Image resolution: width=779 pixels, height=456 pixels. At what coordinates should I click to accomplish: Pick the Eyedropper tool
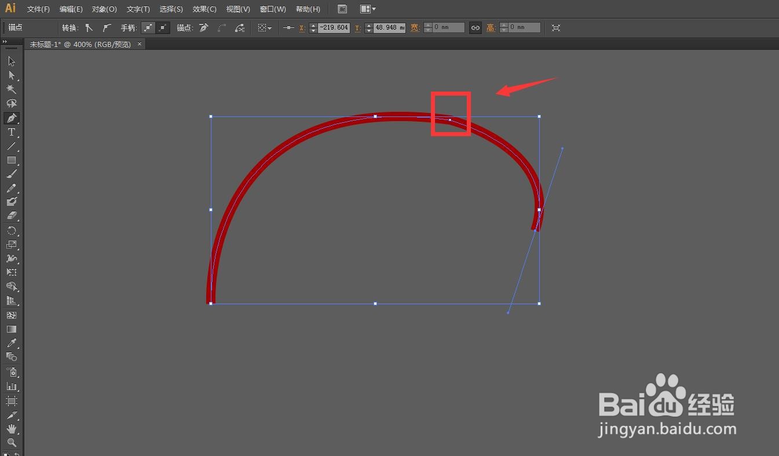tap(12, 343)
